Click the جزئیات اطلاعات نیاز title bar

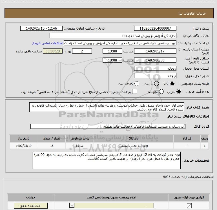click(x=109, y=14)
